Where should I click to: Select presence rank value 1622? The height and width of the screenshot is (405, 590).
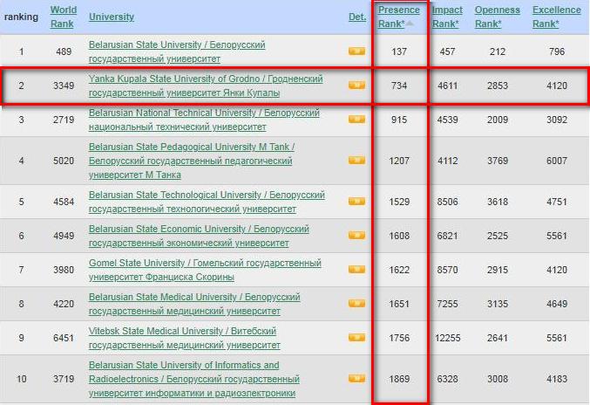click(x=399, y=270)
